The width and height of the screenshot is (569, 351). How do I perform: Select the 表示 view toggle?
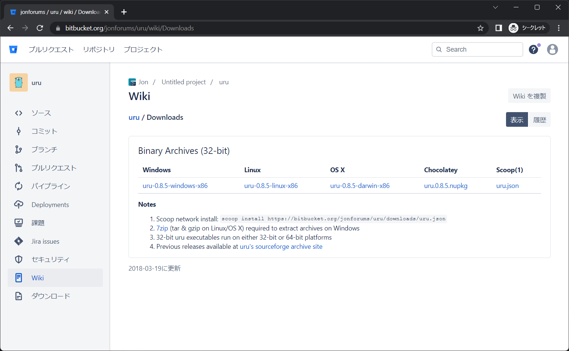517,119
